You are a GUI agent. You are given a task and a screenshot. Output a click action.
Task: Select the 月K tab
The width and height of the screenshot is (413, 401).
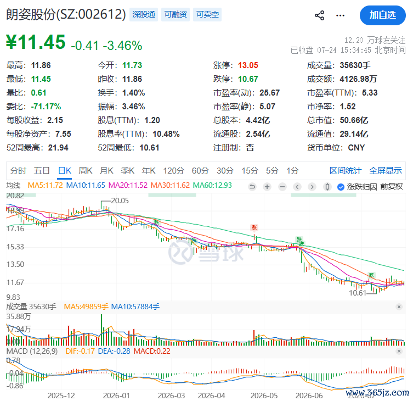click(106, 171)
